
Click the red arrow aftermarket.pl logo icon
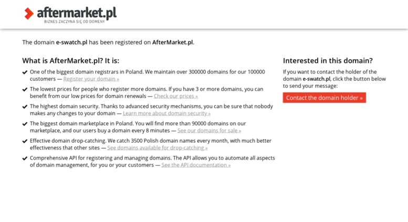29,14
